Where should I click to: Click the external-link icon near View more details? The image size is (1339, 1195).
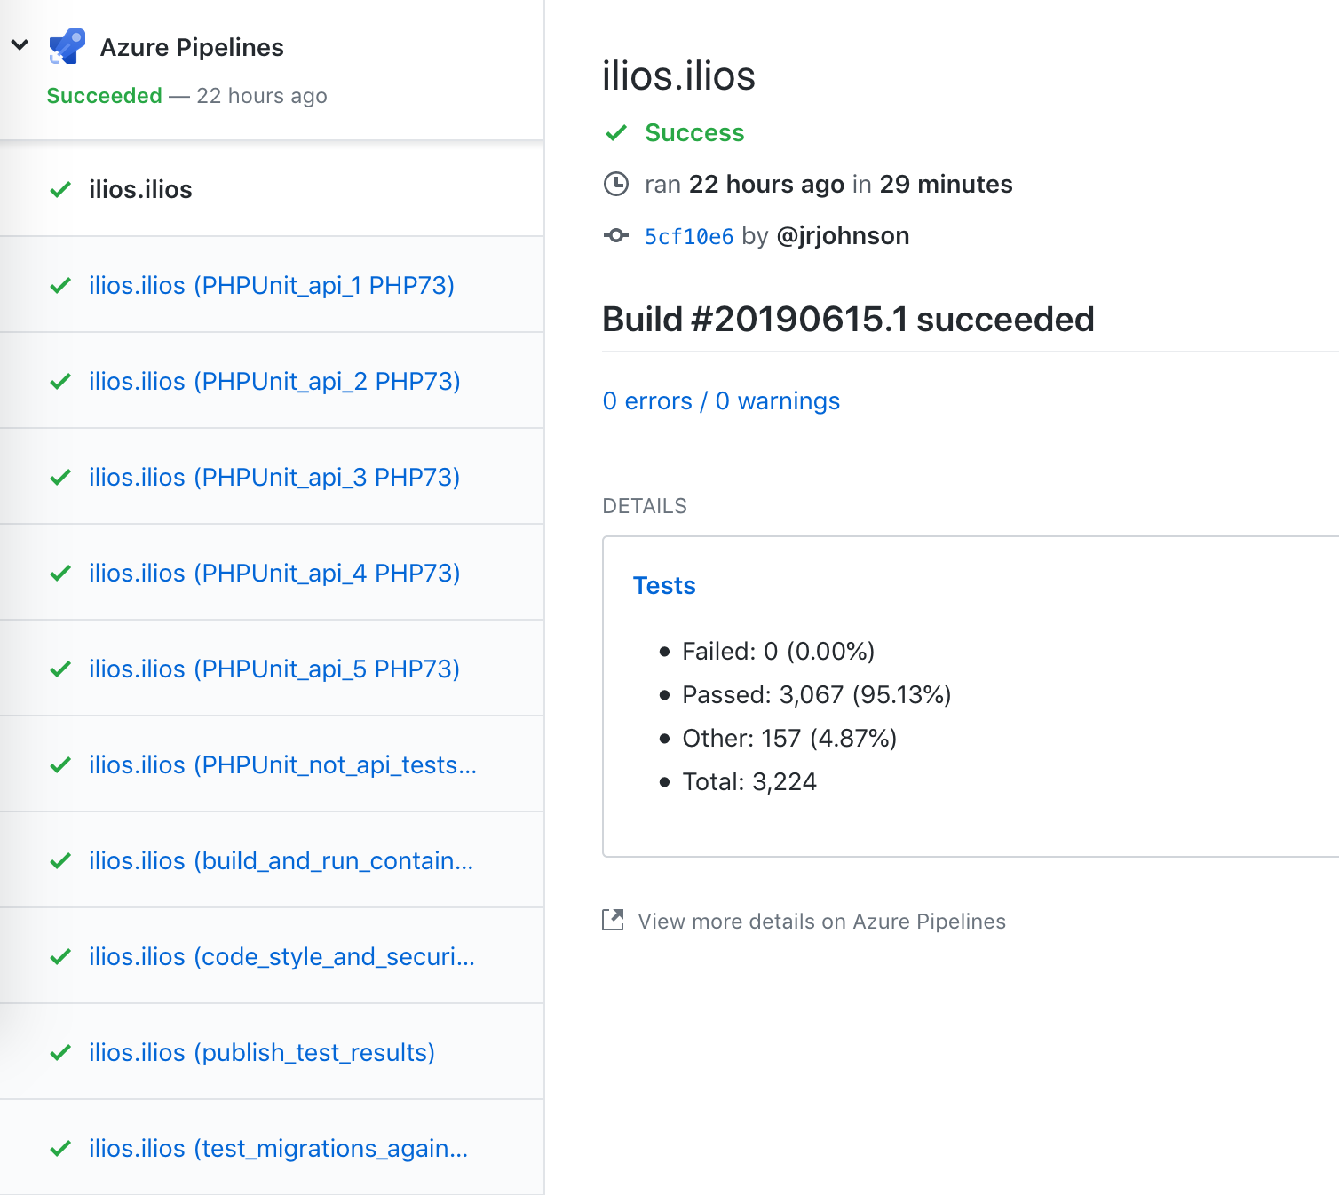[x=613, y=921]
